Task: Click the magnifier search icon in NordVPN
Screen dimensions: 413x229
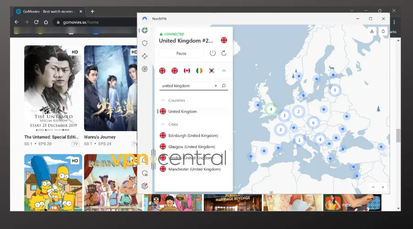Action: (x=223, y=86)
